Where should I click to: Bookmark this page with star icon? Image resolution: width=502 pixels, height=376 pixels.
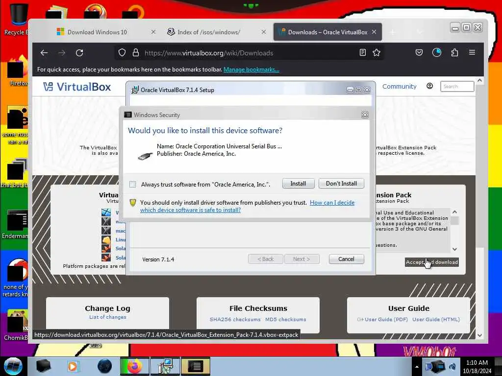click(x=376, y=53)
